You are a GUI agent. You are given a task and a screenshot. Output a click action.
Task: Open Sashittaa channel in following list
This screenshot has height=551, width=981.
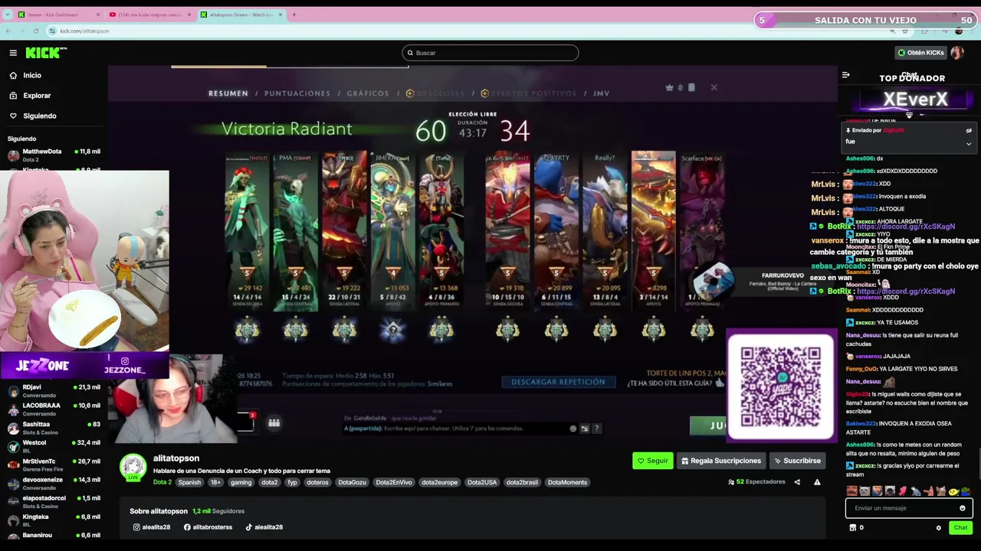(x=54, y=427)
